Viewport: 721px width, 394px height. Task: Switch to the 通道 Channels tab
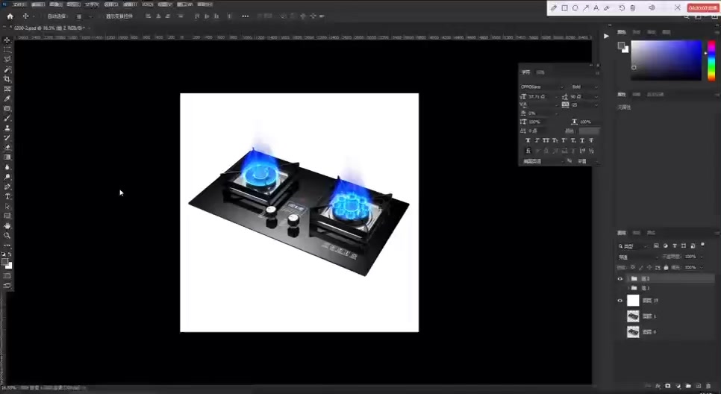pos(637,233)
